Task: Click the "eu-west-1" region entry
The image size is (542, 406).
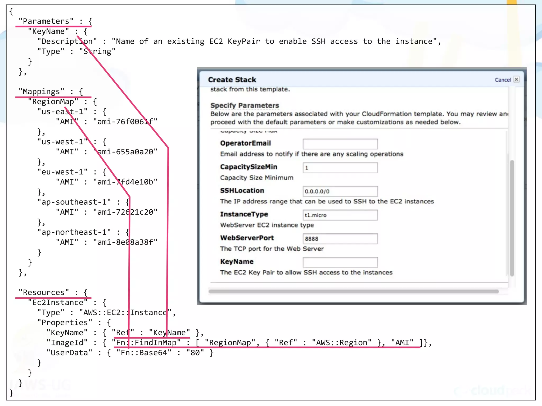Action: pos(62,172)
